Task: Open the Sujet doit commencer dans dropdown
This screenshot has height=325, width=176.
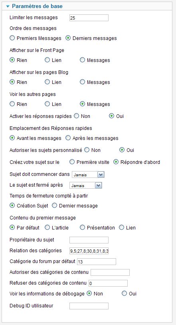Action: pyautogui.click(x=88, y=175)
